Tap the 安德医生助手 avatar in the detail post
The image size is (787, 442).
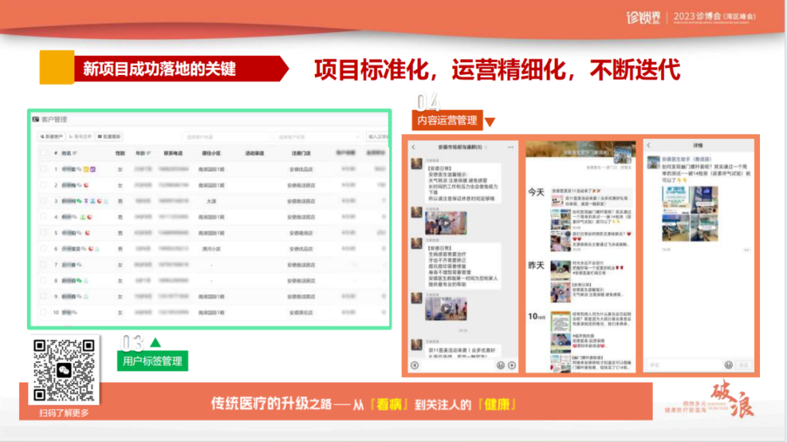[x=653, y=162]
